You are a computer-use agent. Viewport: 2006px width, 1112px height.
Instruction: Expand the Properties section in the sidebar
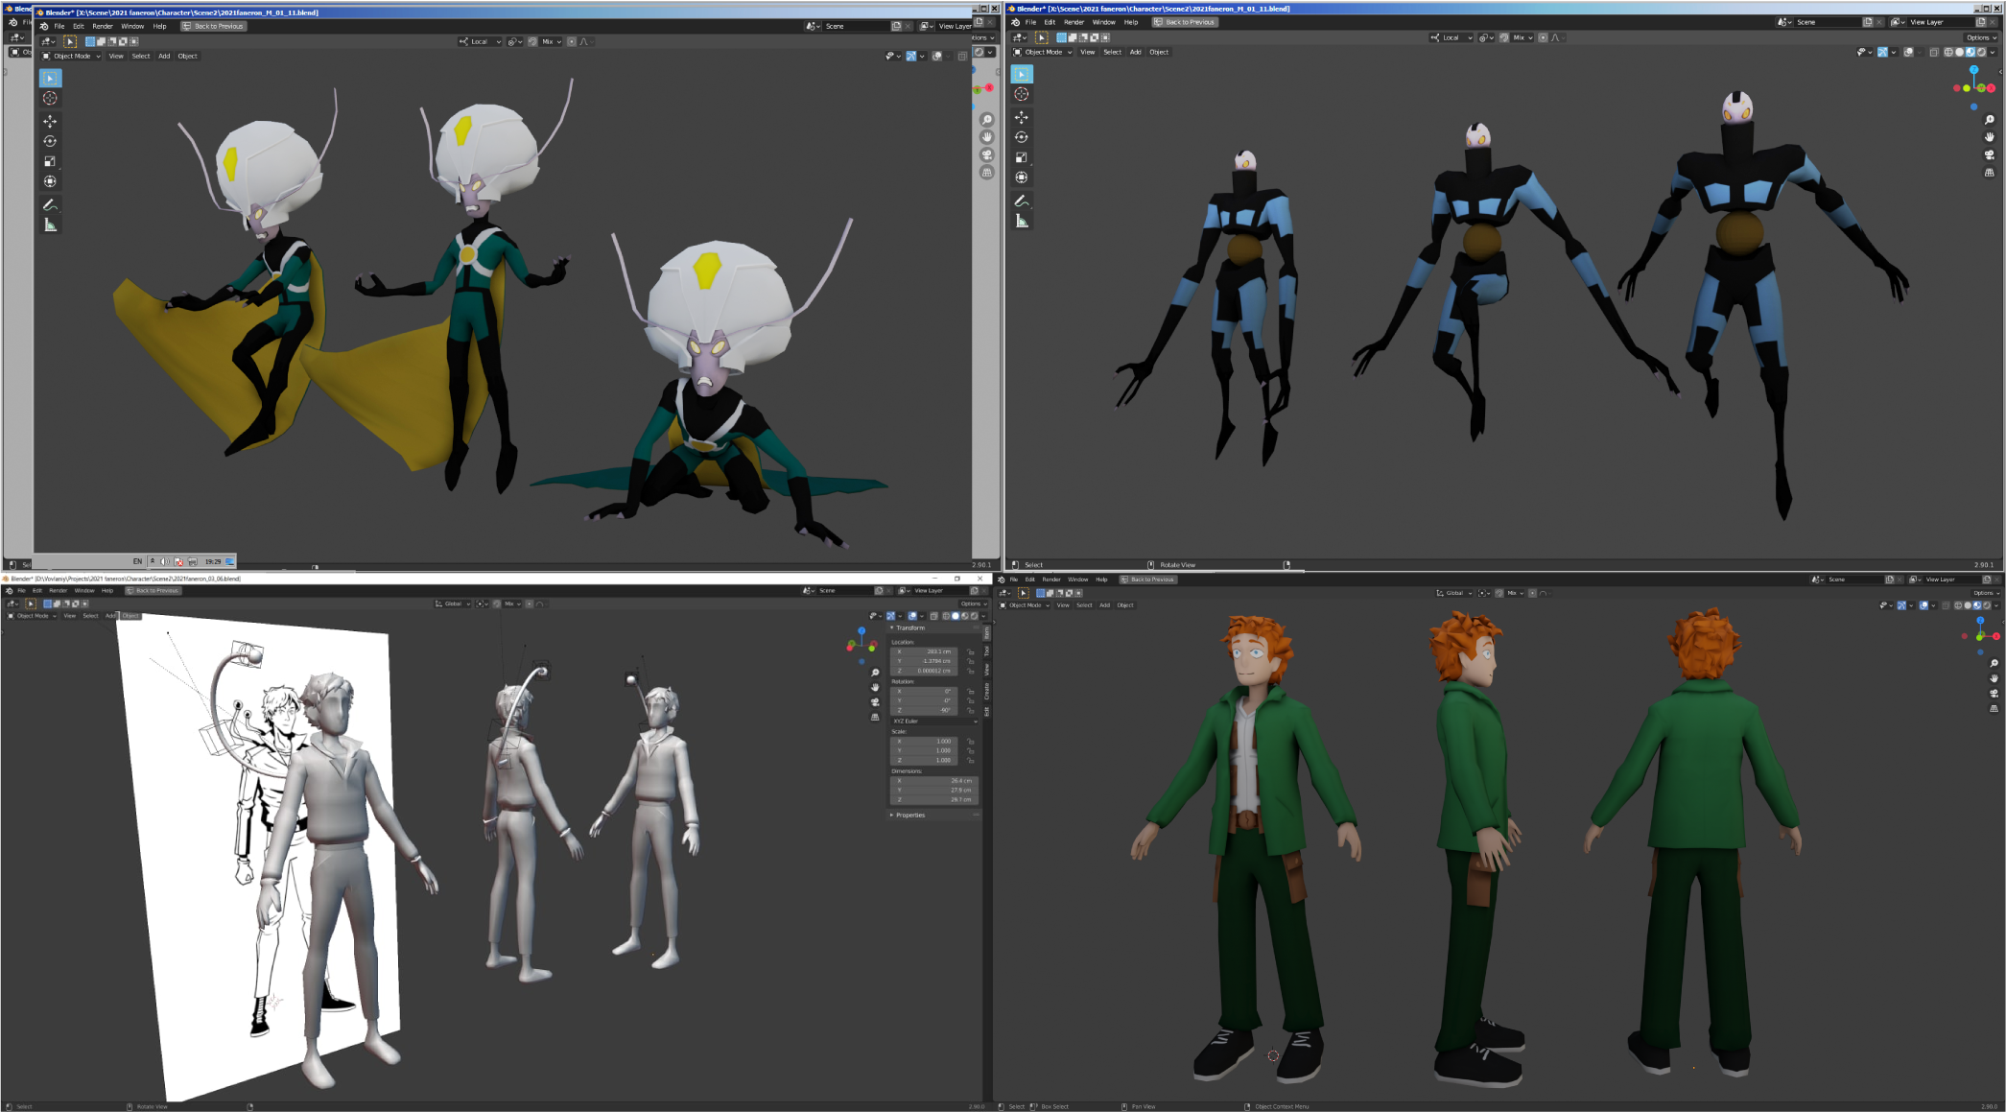909,815
